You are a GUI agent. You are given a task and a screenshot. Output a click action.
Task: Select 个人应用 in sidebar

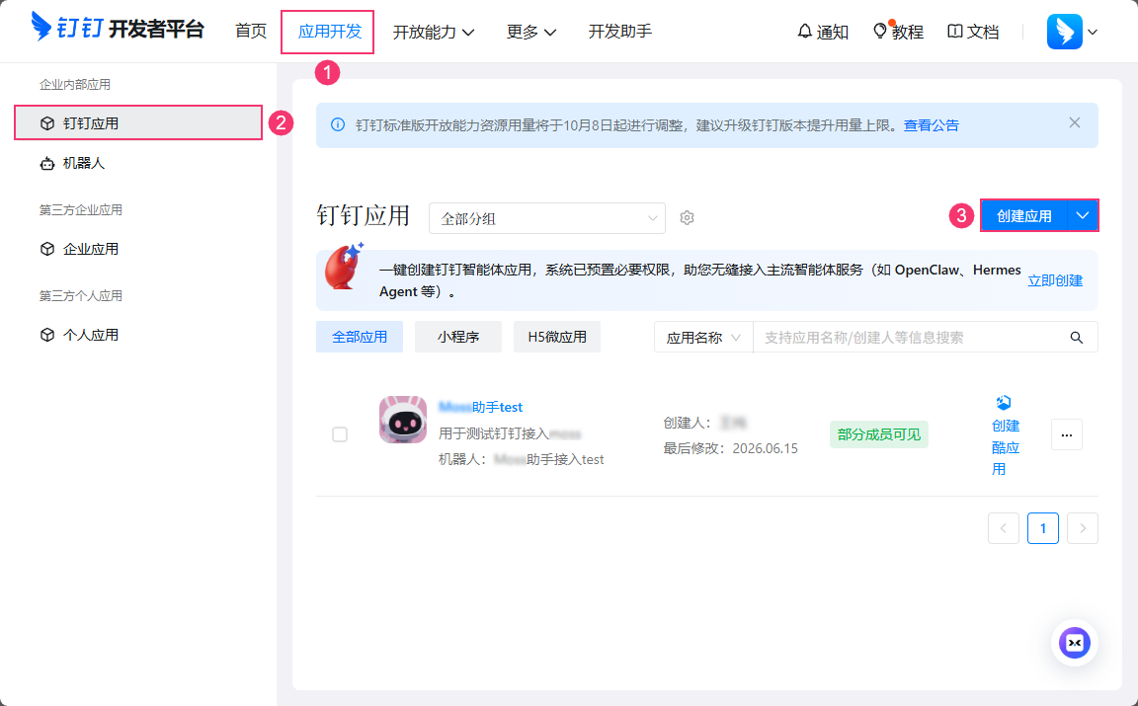coord(138,335)
